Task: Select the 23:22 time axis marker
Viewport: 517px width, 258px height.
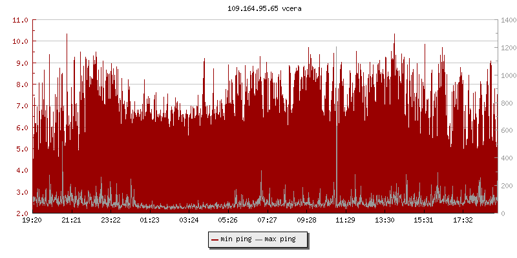Action: (x=111, y=221)
